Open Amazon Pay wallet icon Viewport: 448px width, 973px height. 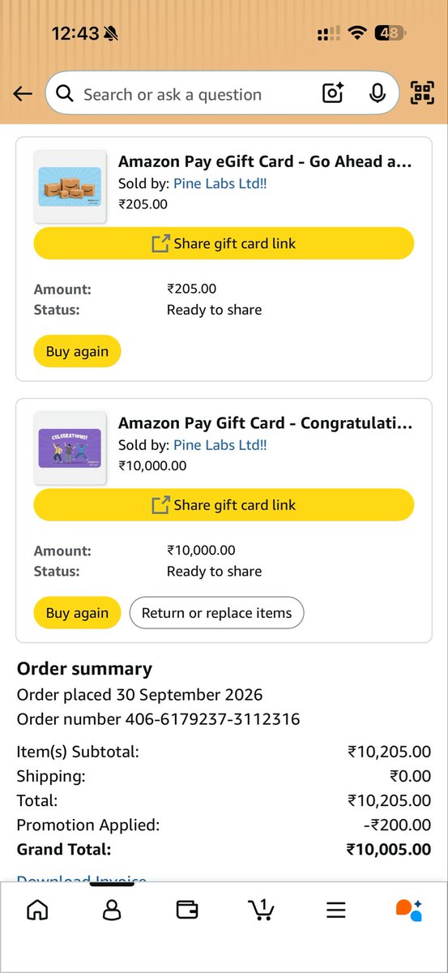(187, 910)
